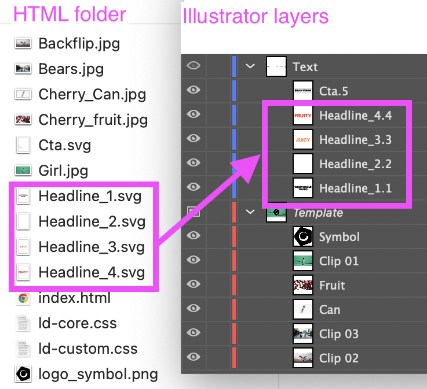Select the Text layer name
Screen dimensions: 427x389
(305, 67)
